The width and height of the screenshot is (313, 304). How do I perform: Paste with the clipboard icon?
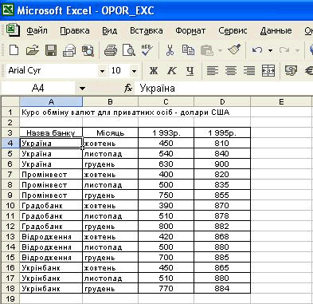[207, 50]
